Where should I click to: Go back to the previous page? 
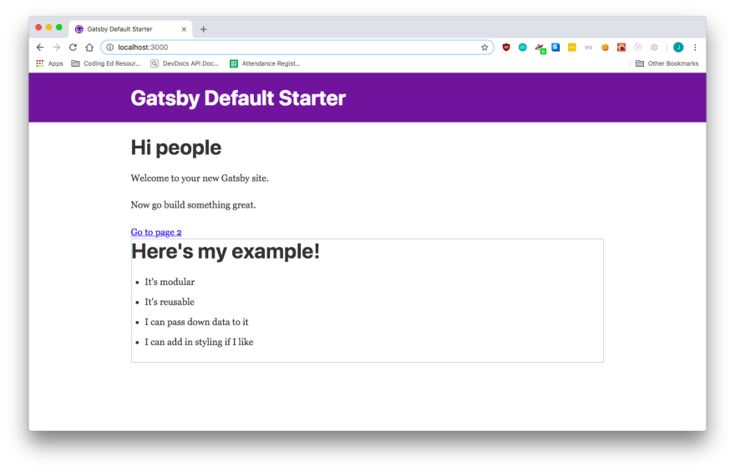pyautogui.click(x=40, y=48)
